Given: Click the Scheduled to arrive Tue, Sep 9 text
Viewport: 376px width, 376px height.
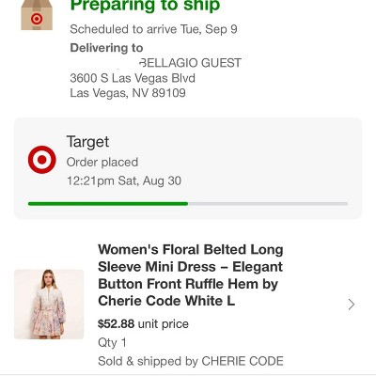Looking at the screenshot, I should click(153, 29).
